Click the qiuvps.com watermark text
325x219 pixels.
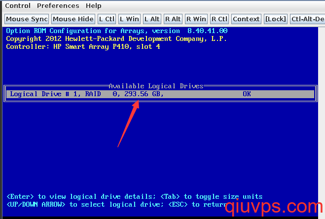[274, 206]
